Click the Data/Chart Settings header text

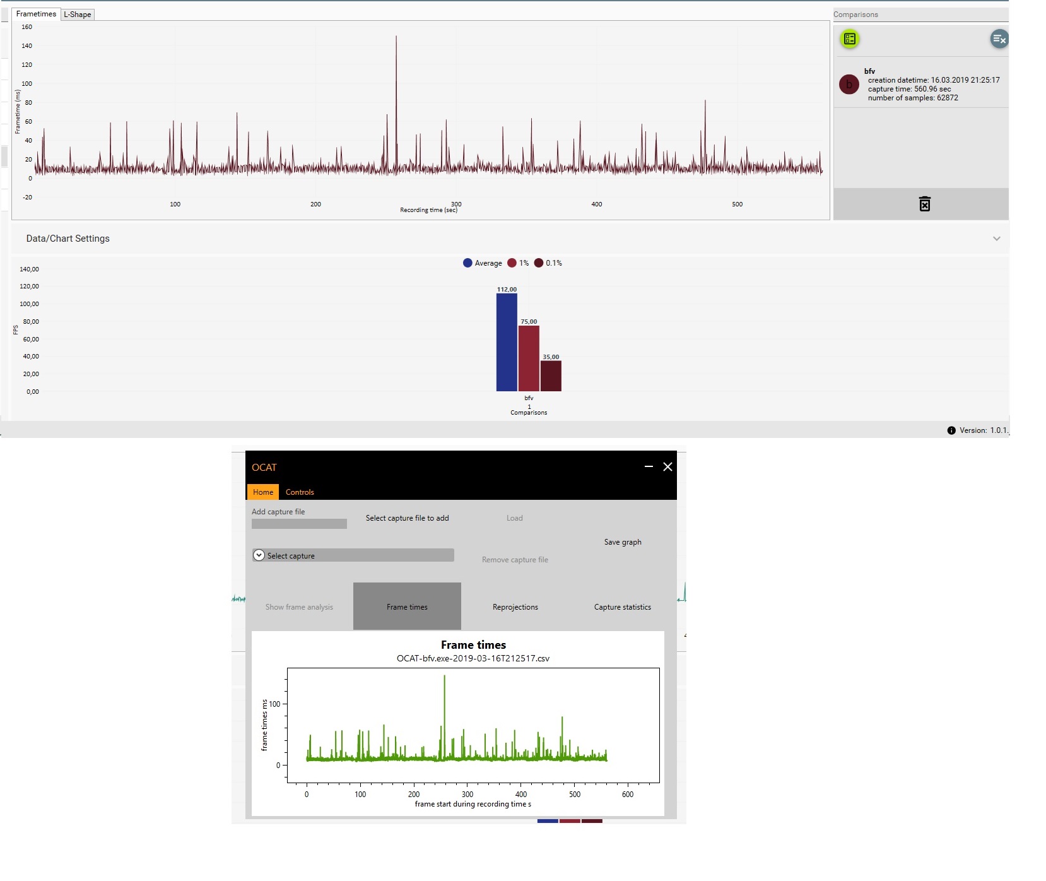click(68, 239)
